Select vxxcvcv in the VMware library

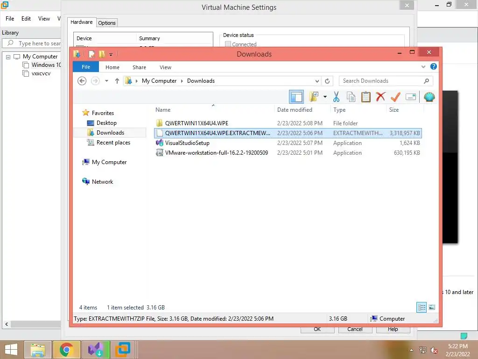41,73
